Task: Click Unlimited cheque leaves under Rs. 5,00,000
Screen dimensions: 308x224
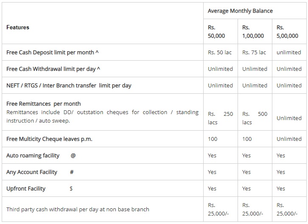Action: click(289, 139)
